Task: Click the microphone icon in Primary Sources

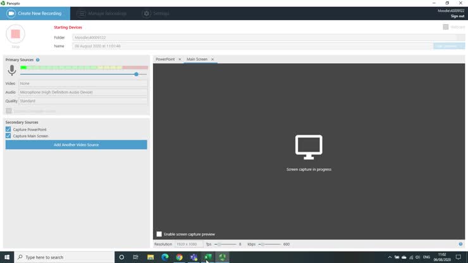Action: [11, 71]
